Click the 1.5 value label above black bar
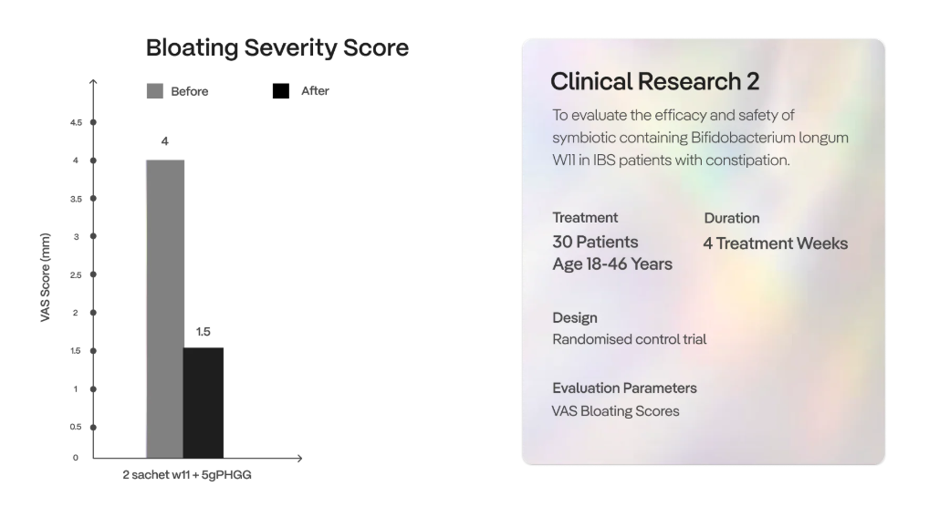 click(204, 332)
